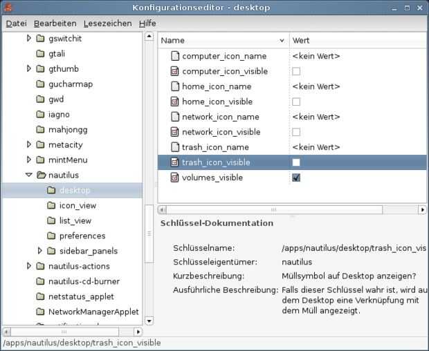Click the key list scroll-right arrow
Screen dimensions: 429x351
[423, 210]
